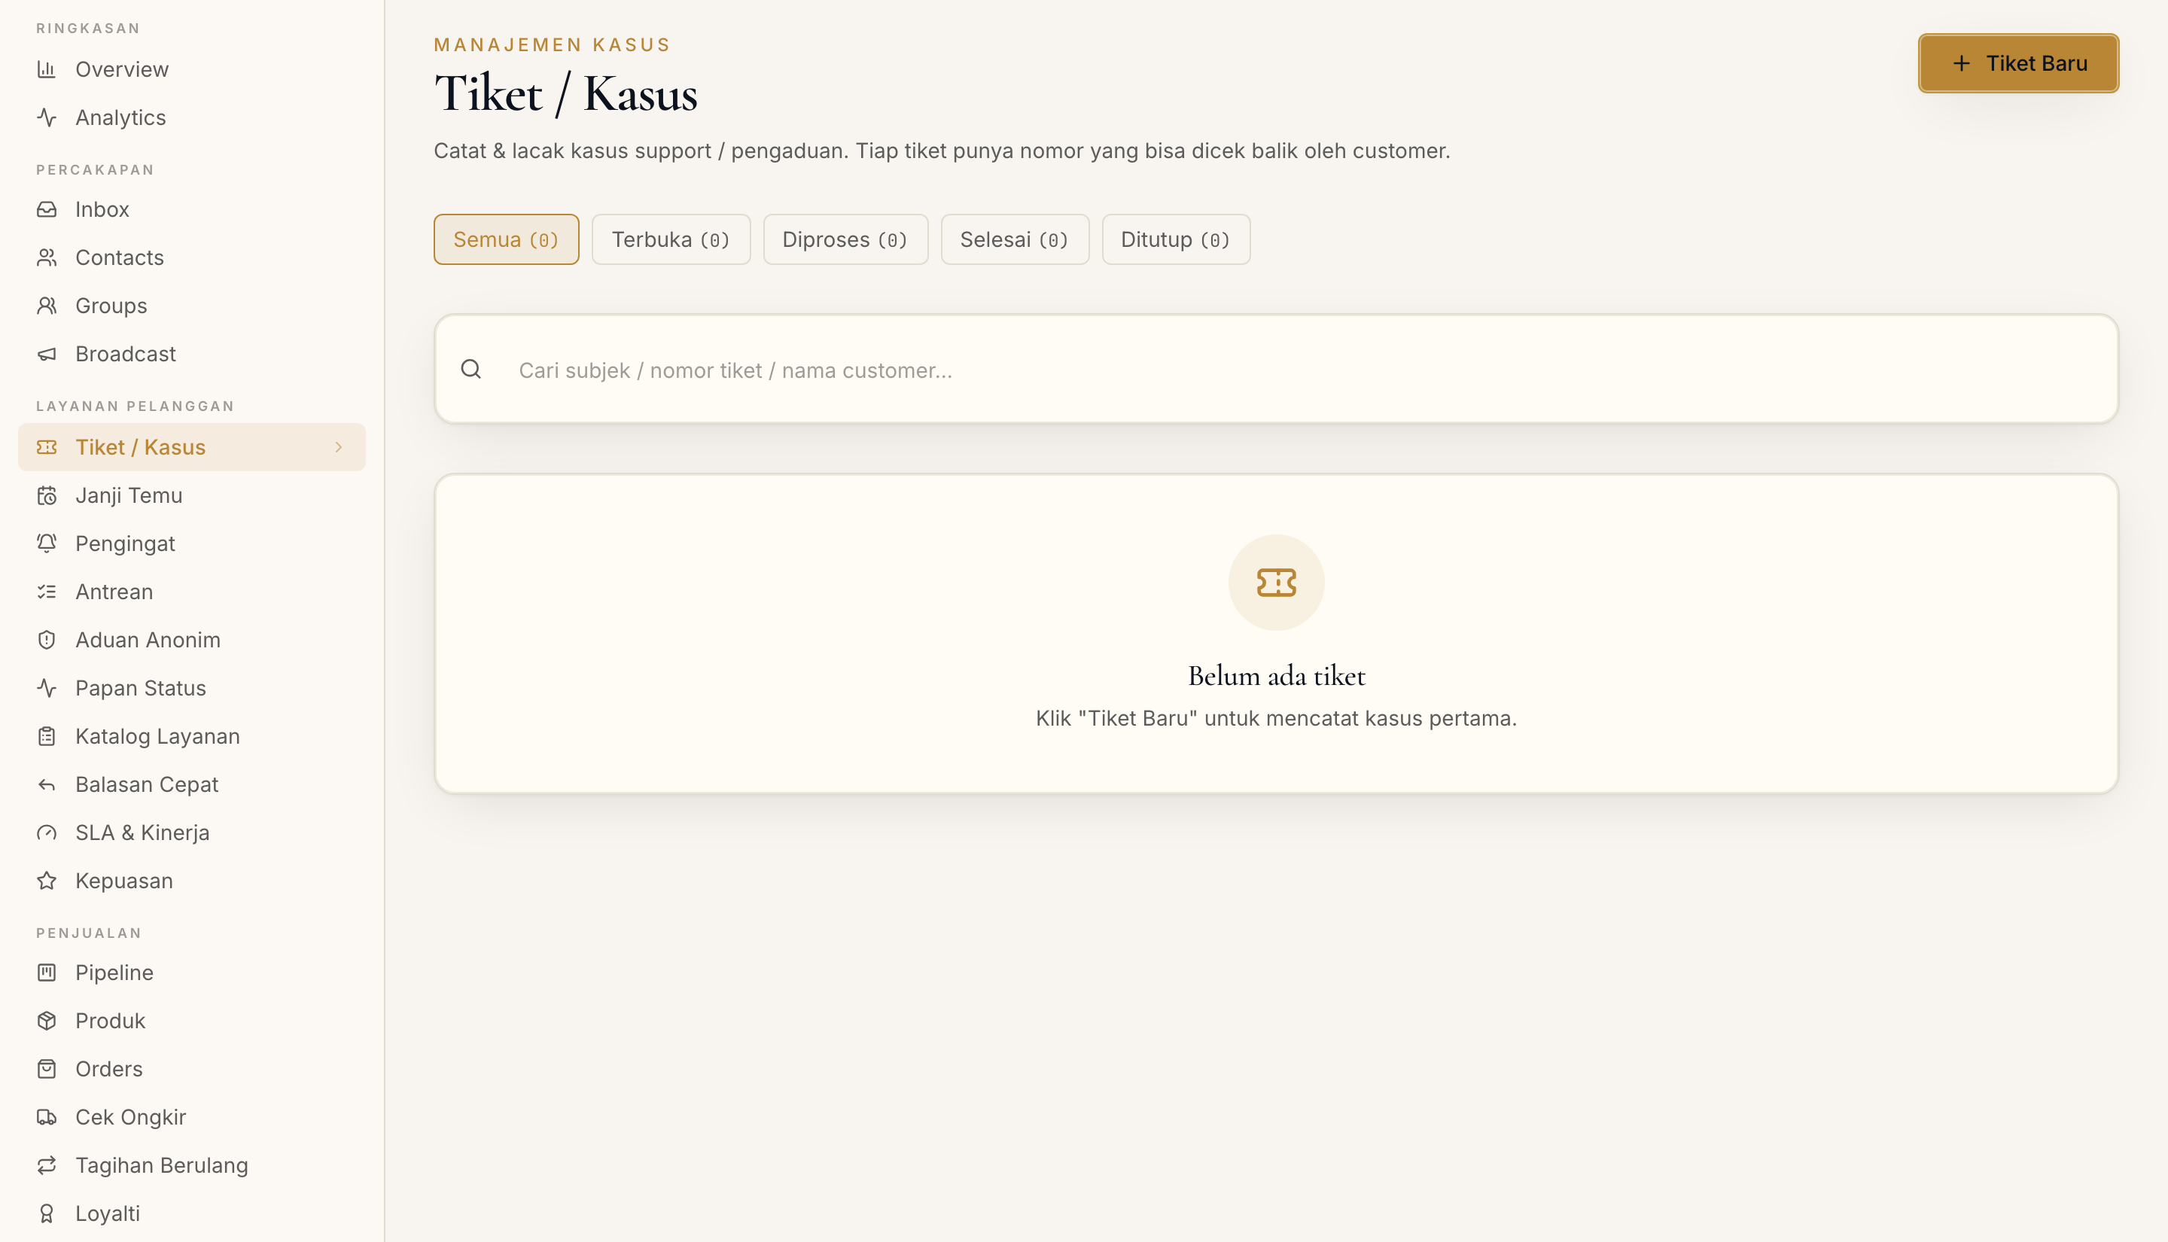Expand the Tiket / Kasus chevron arrow
2168x1242 pixels.
(x=339, y=447)
